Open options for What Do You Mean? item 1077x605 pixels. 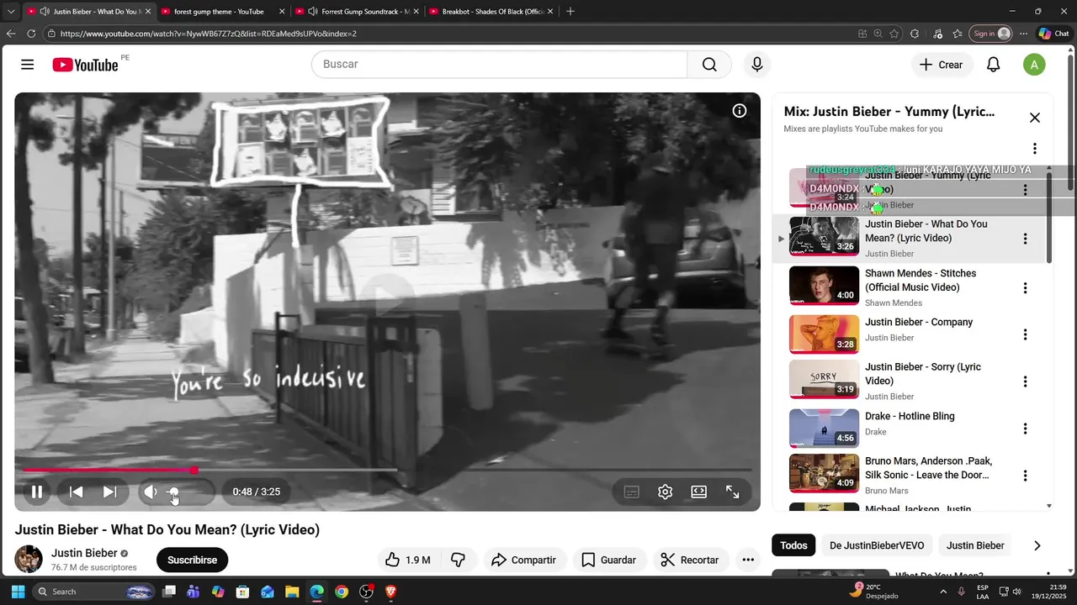click(1025, 239)
